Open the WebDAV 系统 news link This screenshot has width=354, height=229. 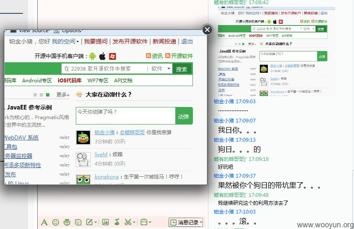tap(21, 138)
